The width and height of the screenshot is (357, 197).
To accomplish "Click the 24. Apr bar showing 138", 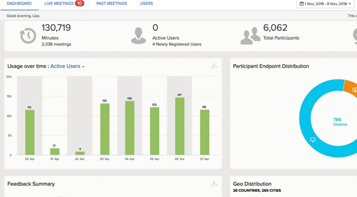I will [x=130, y=128].
